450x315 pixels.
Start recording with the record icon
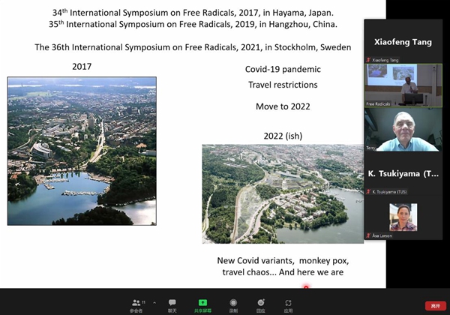(233, 302)
